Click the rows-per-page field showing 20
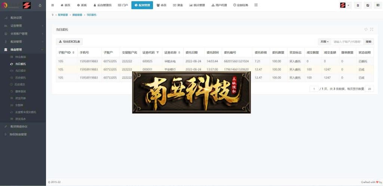This screenshot has width=383, height=186. [x=369, y=89]
